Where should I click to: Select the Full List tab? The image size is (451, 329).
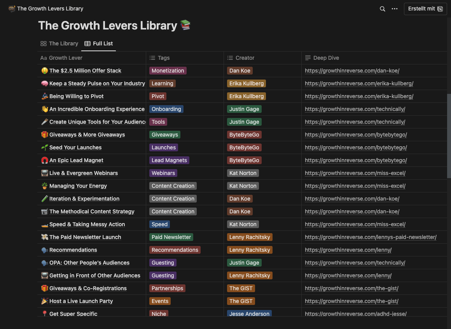point(98,43)
